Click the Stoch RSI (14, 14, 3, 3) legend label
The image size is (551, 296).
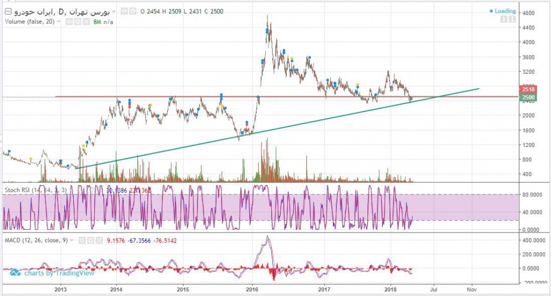coord(36,190)
